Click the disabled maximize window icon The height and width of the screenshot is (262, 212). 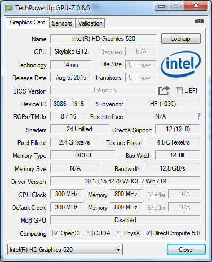[x=176, y=5]
